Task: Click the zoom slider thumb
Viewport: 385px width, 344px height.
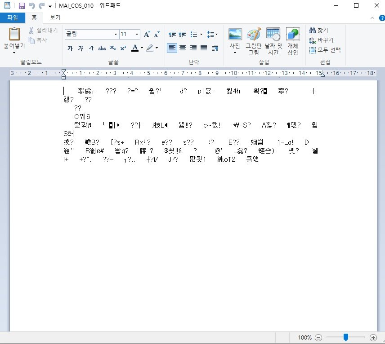Action: [x=346, y=337]
